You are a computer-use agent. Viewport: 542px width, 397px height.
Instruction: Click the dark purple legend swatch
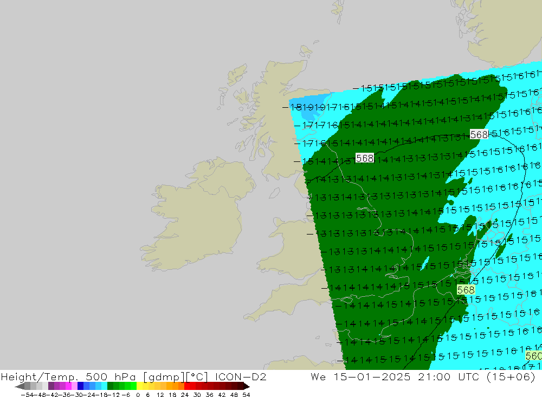[x=51, y=386]
